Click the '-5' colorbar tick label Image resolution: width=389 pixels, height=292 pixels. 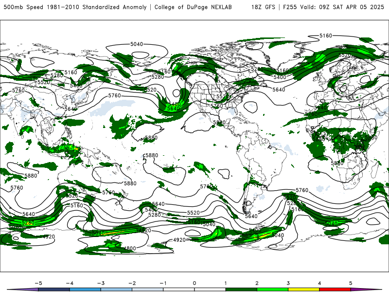(38, 283)
